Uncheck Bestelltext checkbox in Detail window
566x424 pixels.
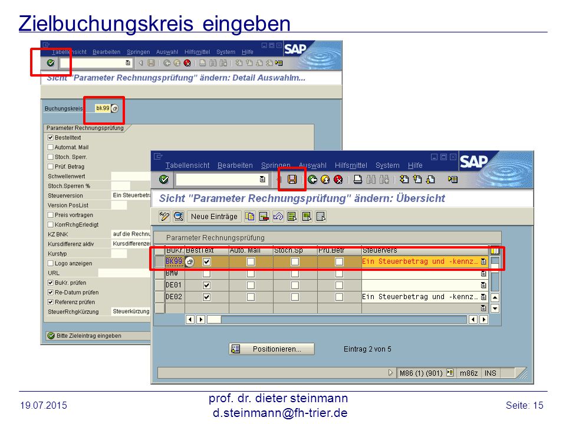click(x=51, y=137)
